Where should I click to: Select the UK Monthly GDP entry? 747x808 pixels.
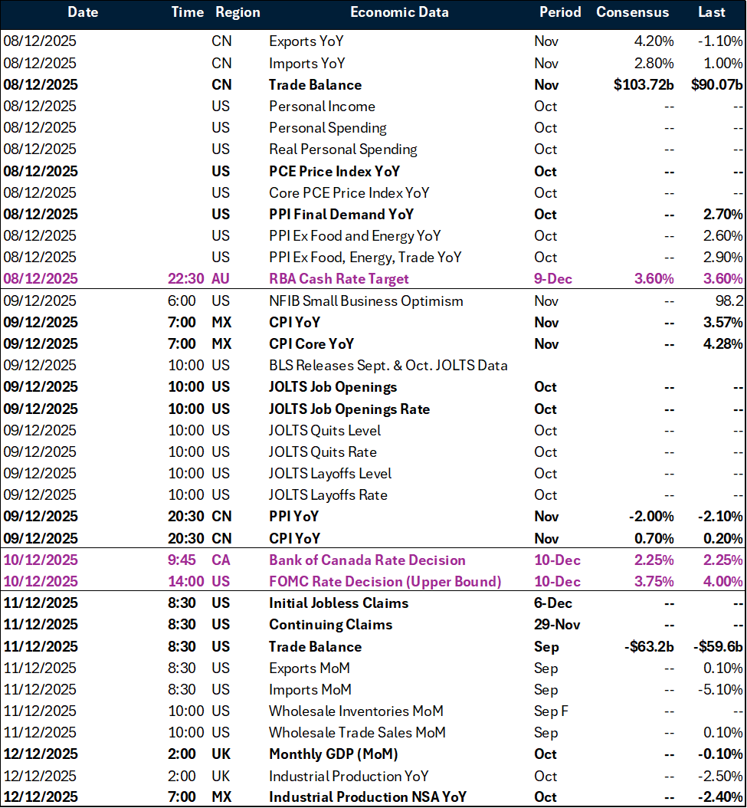click(333, 754)
